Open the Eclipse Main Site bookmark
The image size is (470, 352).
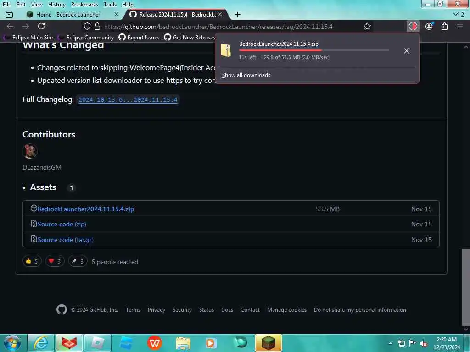[28, 38]
